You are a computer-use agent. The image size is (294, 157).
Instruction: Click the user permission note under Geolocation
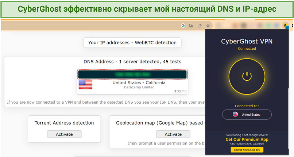(166, 143)
